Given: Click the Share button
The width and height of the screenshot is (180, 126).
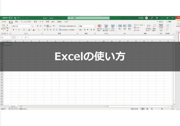Looking at the screenshot, I should tap(169, 22).
